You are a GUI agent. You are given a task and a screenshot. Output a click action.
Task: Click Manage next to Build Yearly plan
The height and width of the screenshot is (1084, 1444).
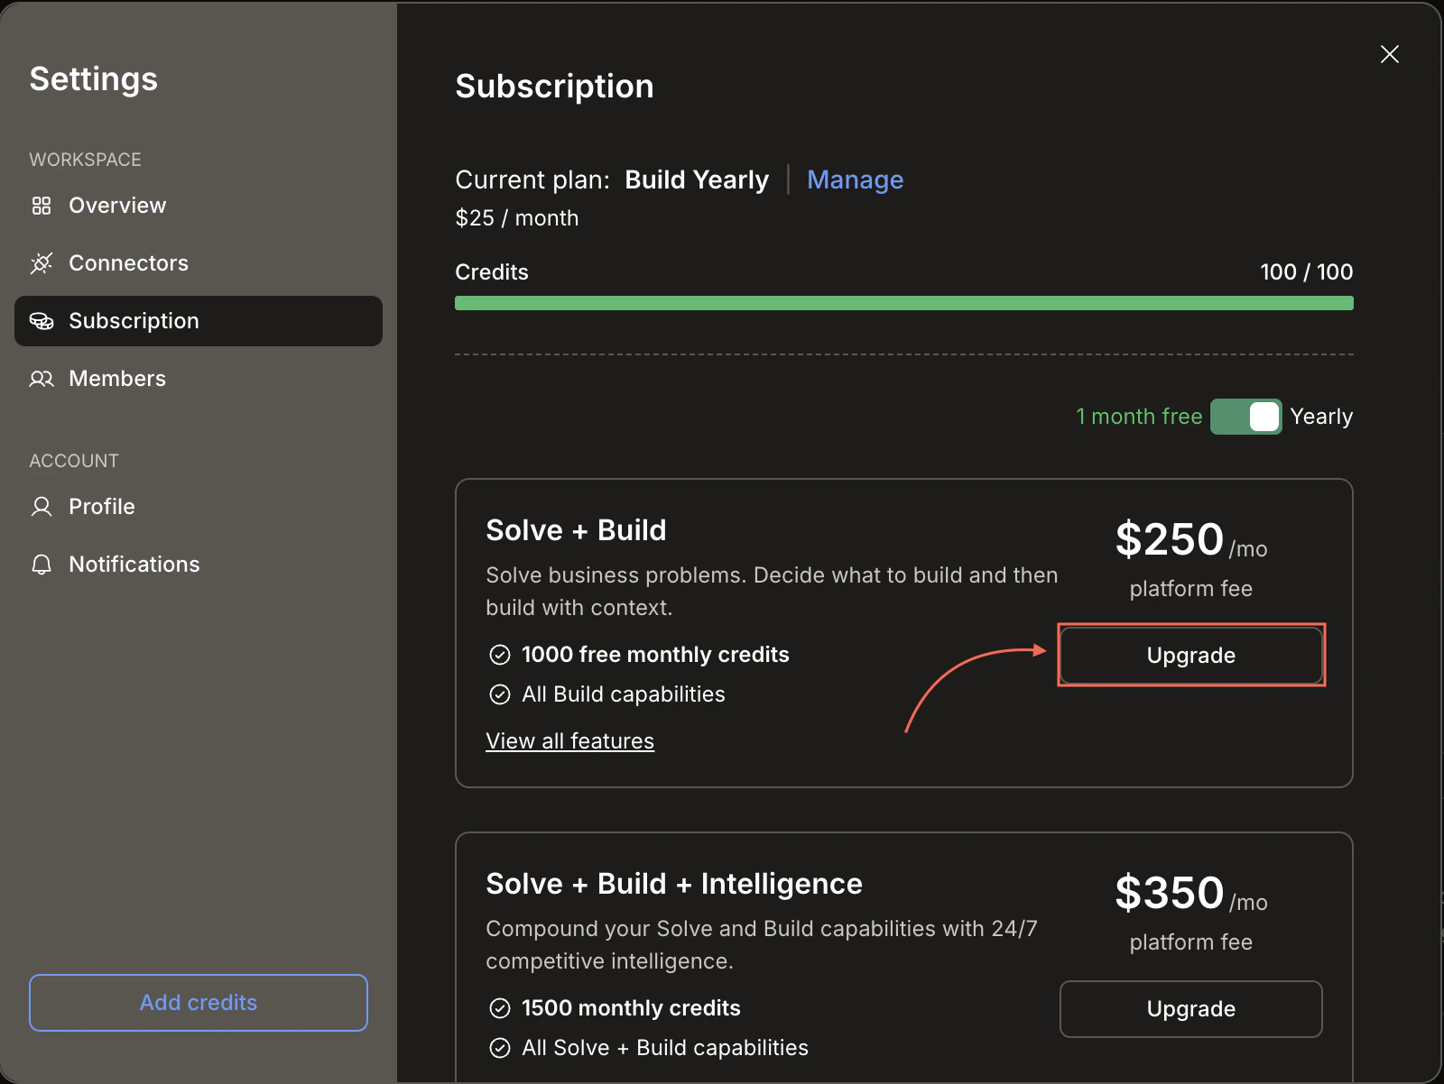coord(855,179)
